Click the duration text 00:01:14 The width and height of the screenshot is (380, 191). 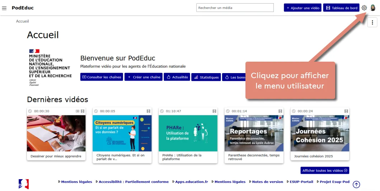pyautogui.click(x=239, y=111)
